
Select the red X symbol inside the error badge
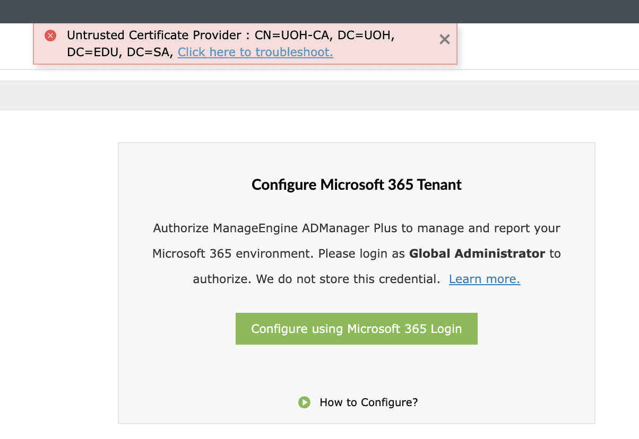(x=50, y=35)
